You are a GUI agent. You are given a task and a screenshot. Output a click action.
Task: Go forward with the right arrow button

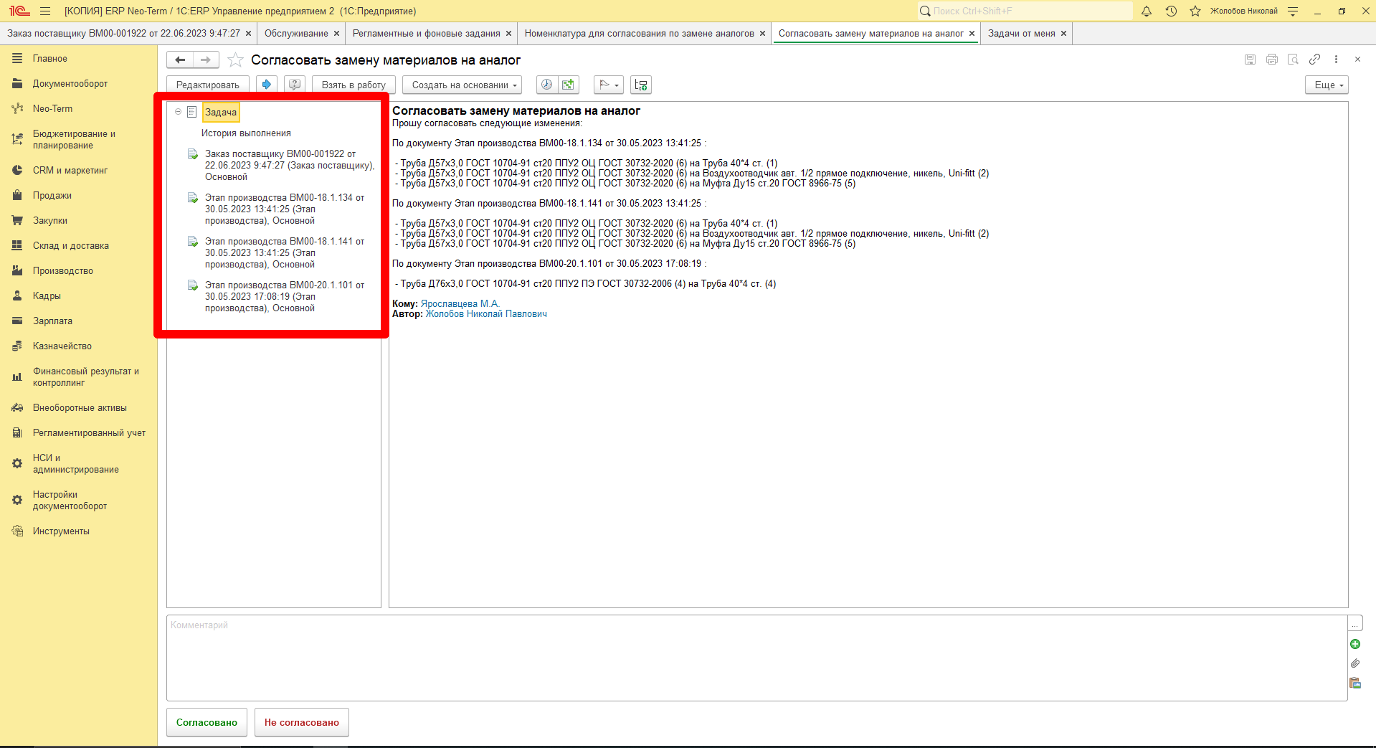(x=206, y=60)
